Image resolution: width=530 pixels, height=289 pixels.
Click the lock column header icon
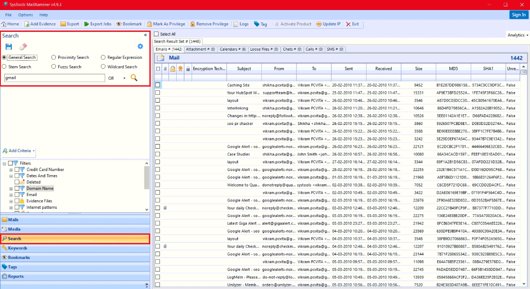point(173,69)
